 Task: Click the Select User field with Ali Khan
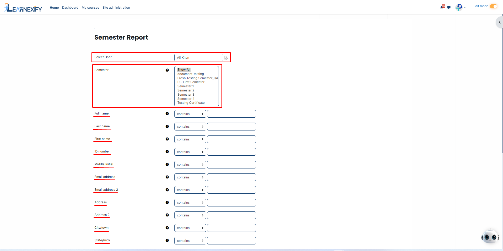[199, 58]
